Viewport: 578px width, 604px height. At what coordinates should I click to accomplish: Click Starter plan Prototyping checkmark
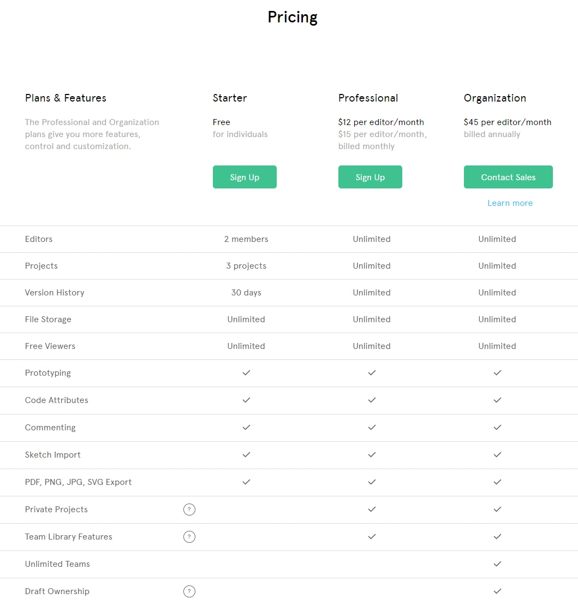click(246, 373)
